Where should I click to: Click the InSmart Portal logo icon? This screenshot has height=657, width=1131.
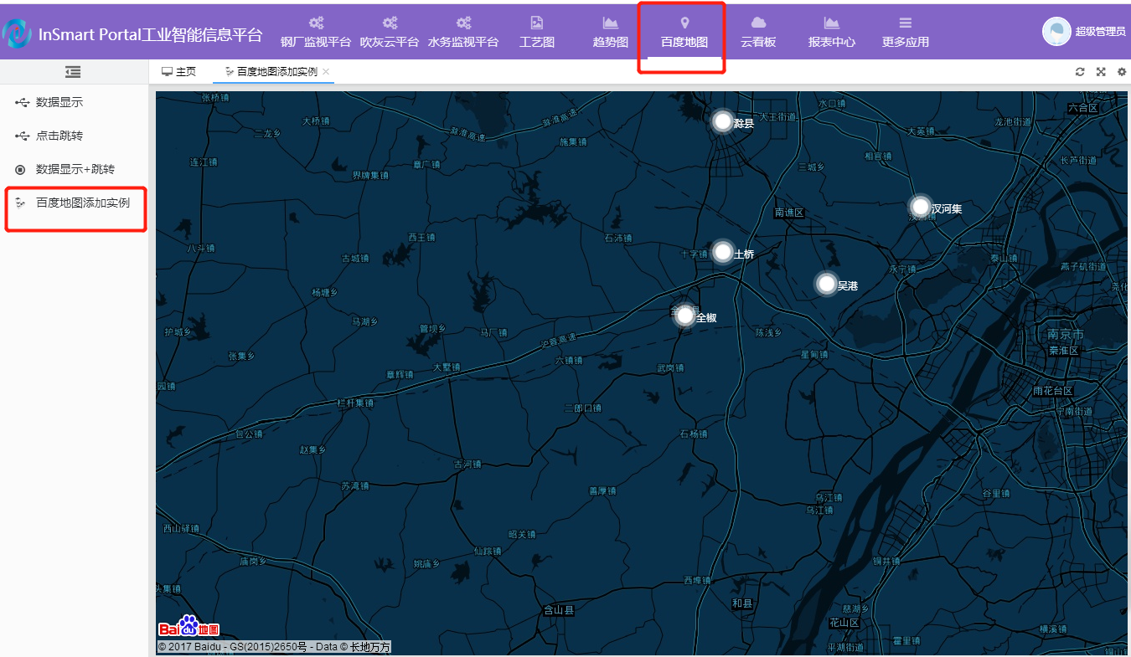pos(17,33)
